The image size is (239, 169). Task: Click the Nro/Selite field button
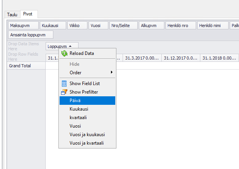coord(123,26)
